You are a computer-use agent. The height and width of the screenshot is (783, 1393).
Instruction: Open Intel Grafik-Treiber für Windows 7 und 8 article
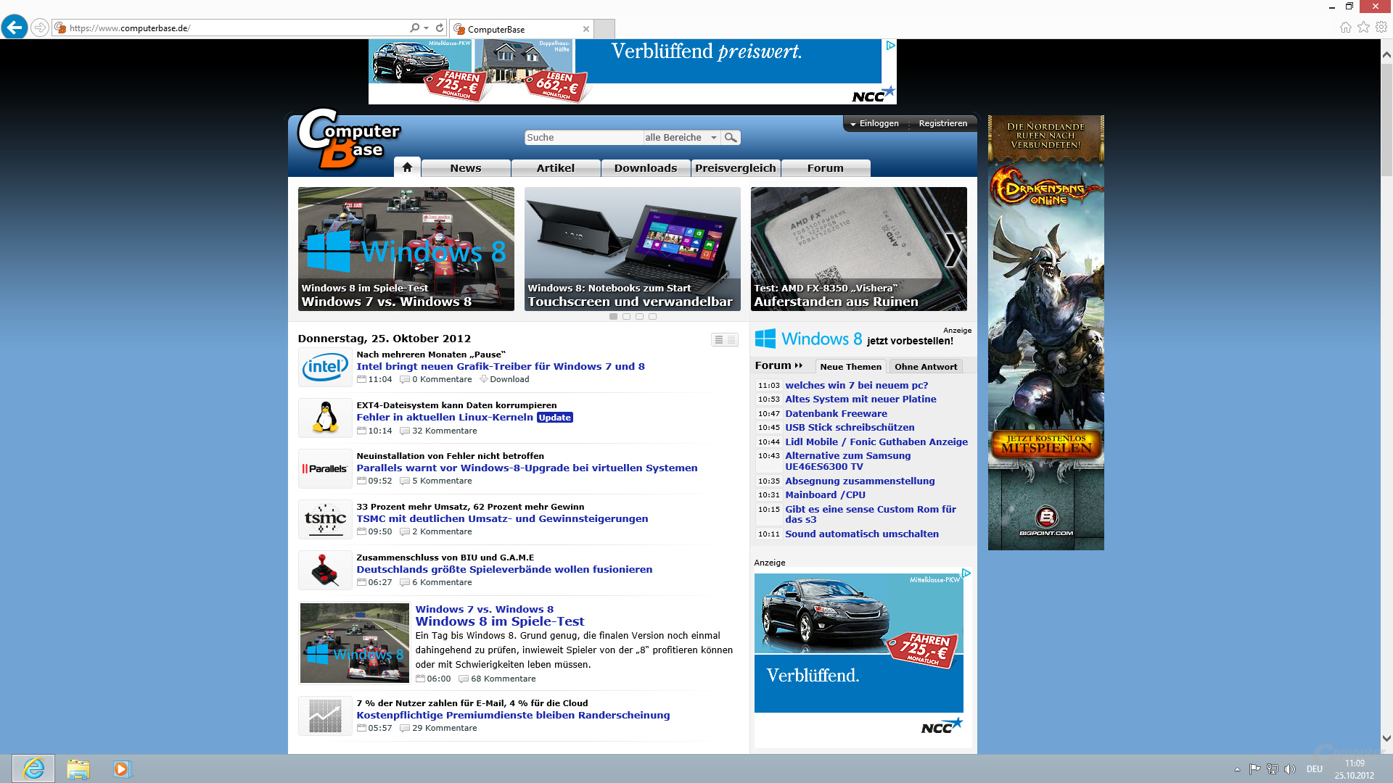click(x=501, y=367)
